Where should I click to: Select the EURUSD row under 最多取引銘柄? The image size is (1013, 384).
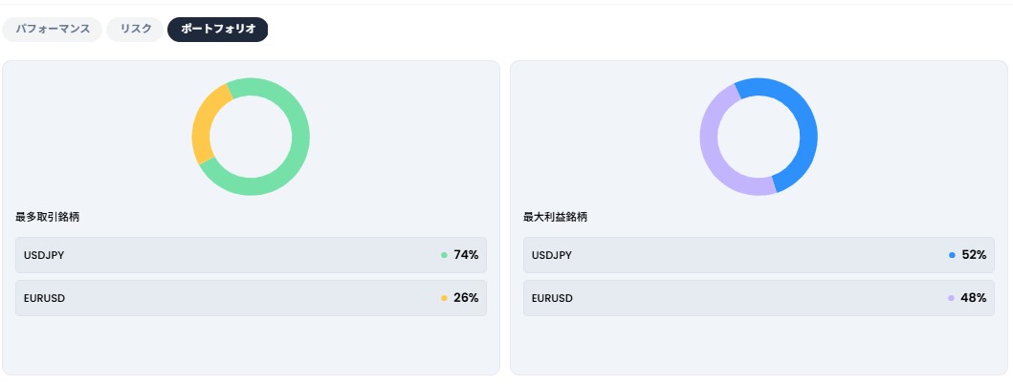coord(251,298)
